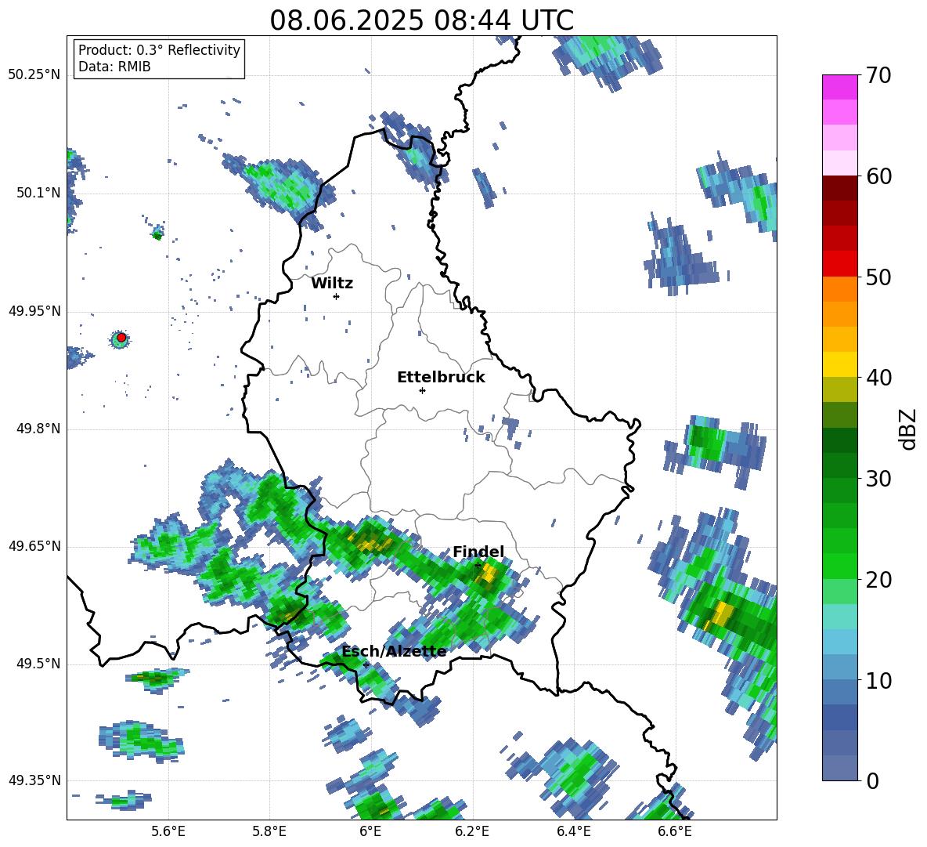Select the Wiltz city label
The width and height of the screenshot is (927, 847).
pyautogui.click(x=332, y=284)
